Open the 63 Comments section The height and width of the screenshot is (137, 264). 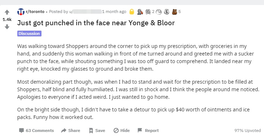(x=36, y=131)
